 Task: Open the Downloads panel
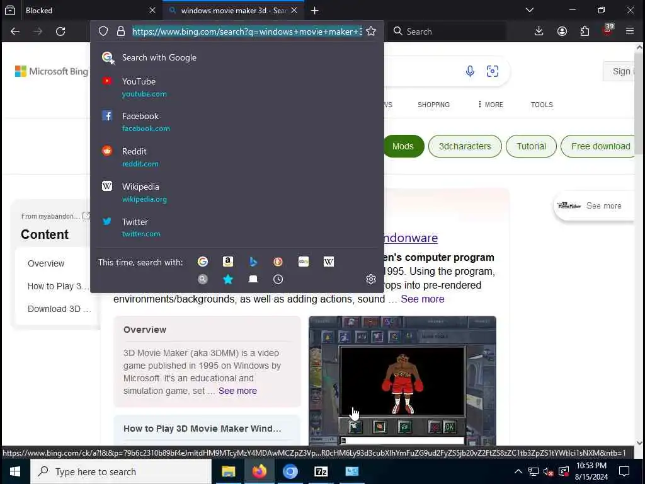click(539, 32)
